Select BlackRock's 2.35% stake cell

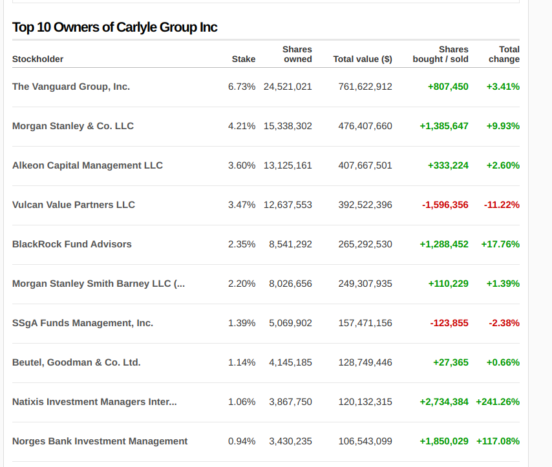click(x=242, y=244)
